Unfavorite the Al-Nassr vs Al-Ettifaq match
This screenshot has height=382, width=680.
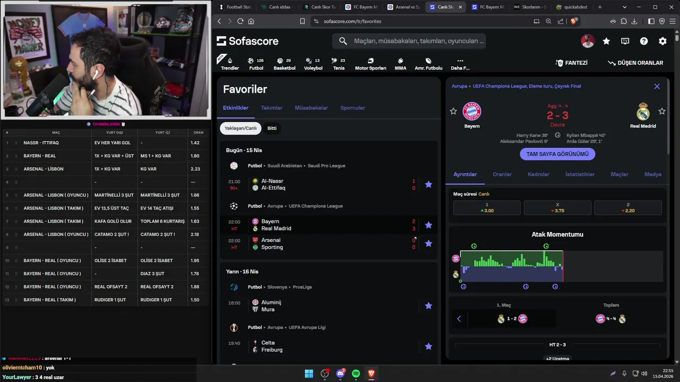tap(429, 185)
